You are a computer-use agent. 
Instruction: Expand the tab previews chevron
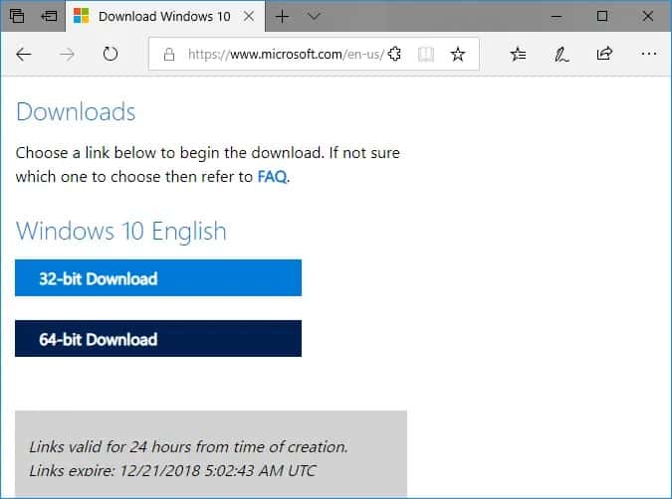click(315, 16)
